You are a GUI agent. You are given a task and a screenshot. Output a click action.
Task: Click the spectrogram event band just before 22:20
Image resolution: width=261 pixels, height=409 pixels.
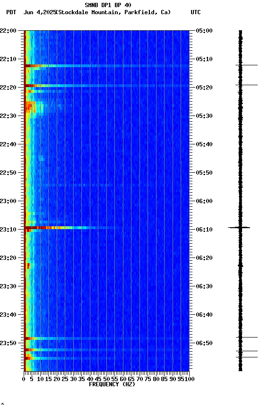[107, 86]
